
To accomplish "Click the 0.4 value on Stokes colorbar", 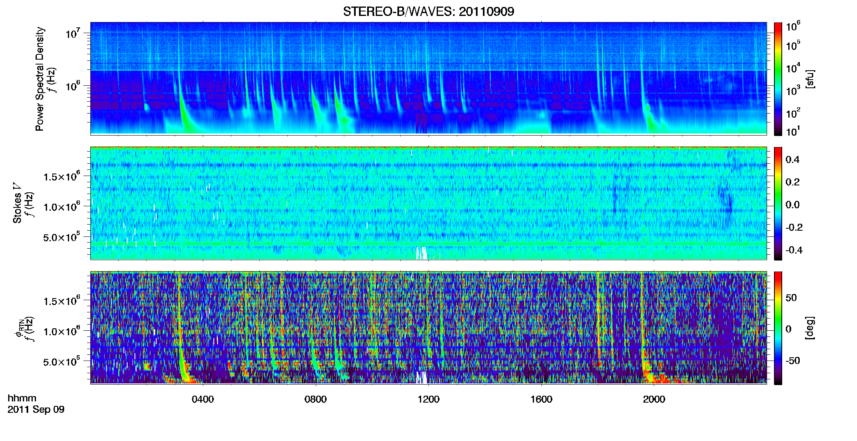I will [x=792, y=160].
